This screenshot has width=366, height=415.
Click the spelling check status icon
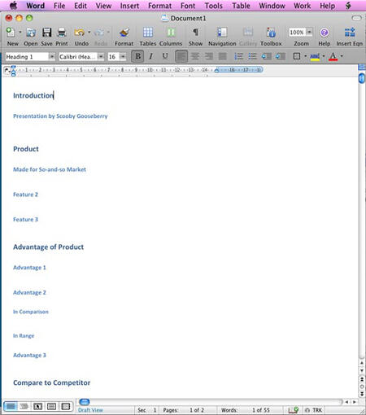(294, 410)
